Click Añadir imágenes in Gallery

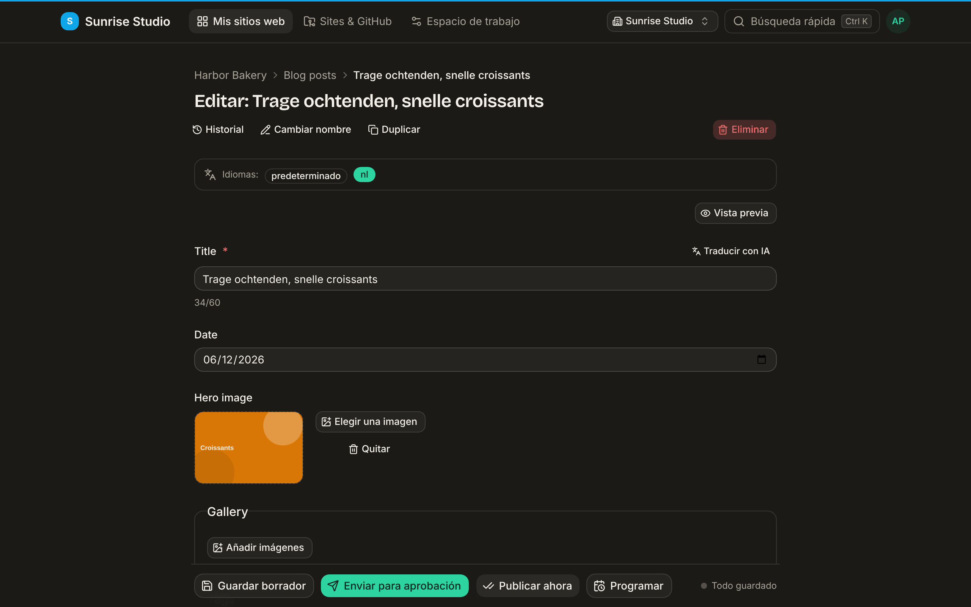click(259, 547)
